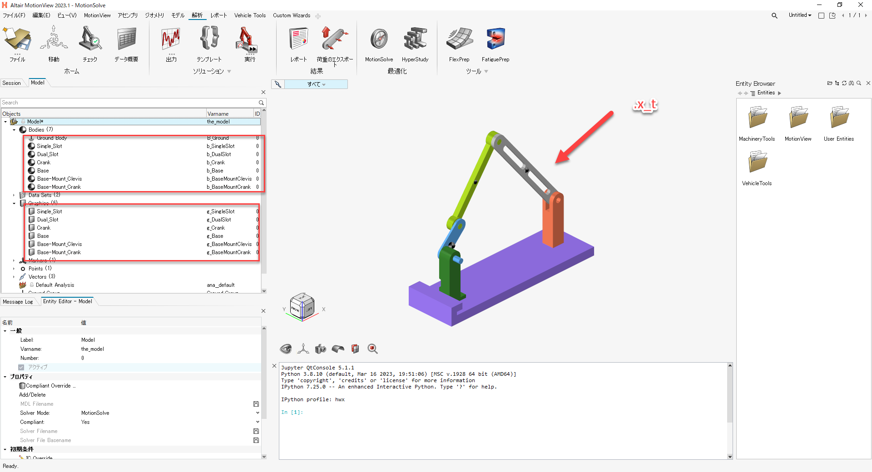Launch the FlexPrep tool
The height and width of the screenshot is (472, 872).
pyautogui.click(x=459, y=44)
